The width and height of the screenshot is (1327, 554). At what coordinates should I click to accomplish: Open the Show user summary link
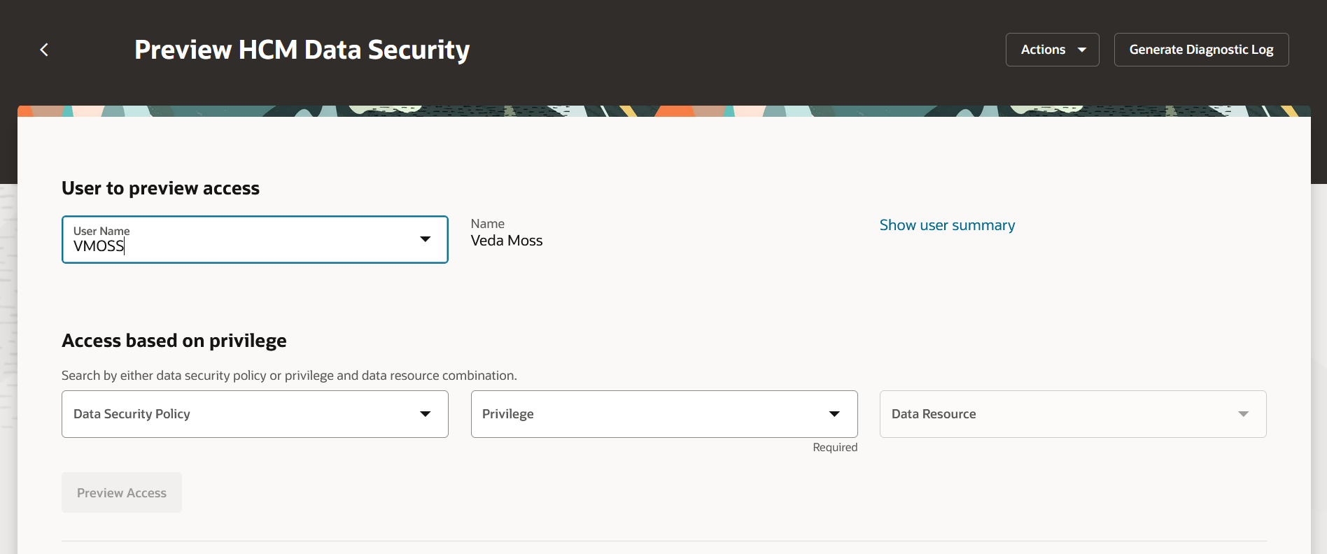947,225
